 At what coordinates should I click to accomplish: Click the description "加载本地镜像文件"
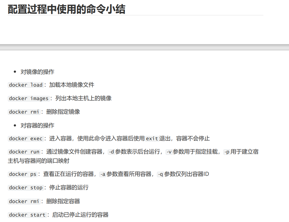[72, 85]
